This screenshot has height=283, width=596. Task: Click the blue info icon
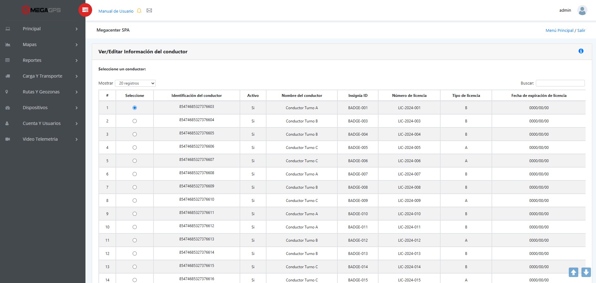[581, 51]
